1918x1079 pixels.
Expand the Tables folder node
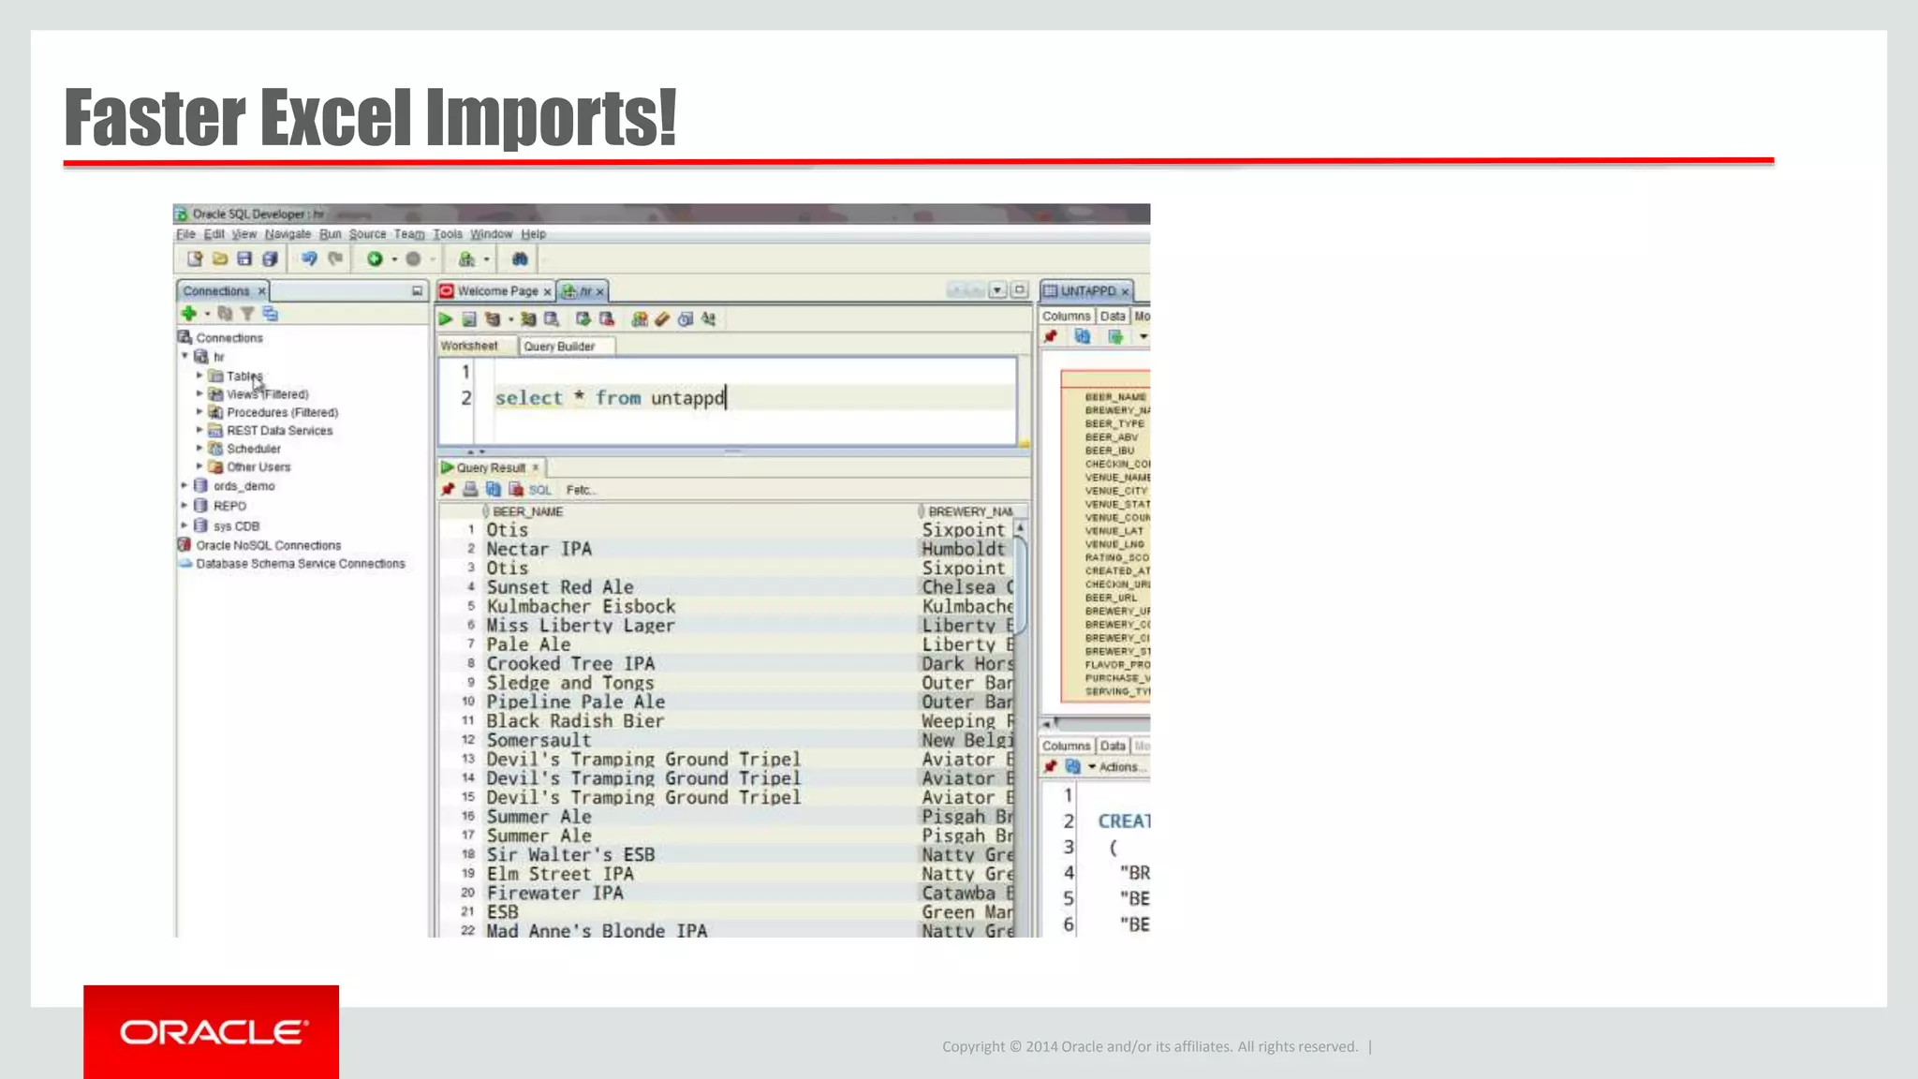199,376
